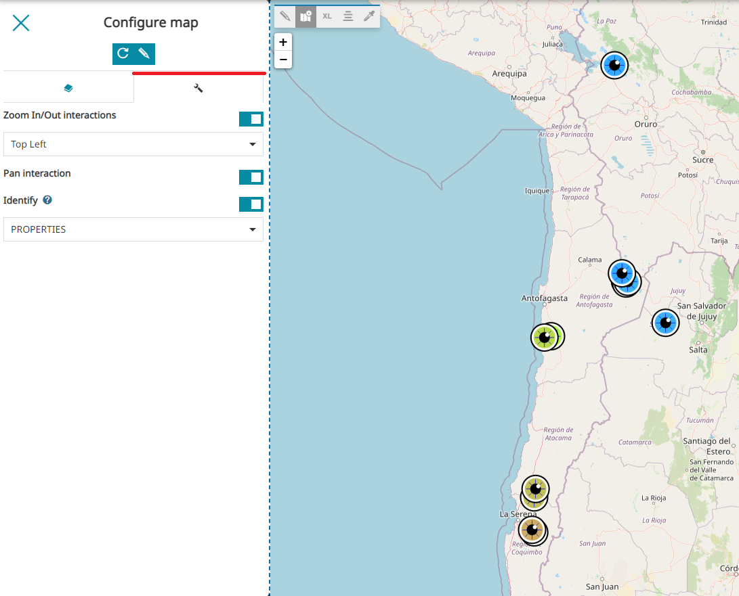Zoom out on the map
The width and height of the screenshot is (739, 596).
(x=283, y=60)
